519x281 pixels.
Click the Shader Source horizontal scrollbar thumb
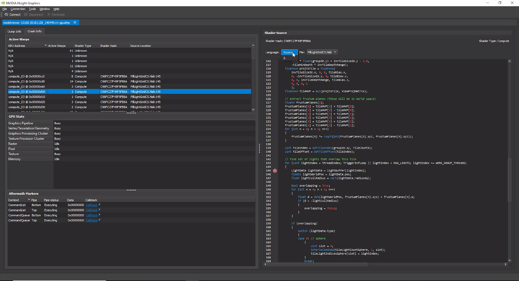pyautogui.click(x=317, y=264)
